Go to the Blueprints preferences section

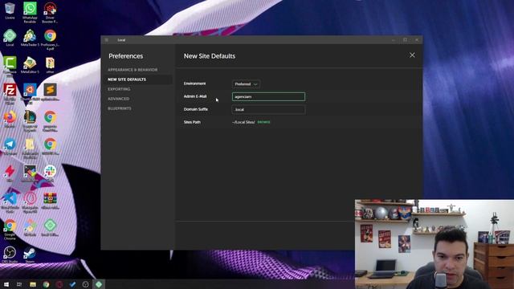click(120, 108)
